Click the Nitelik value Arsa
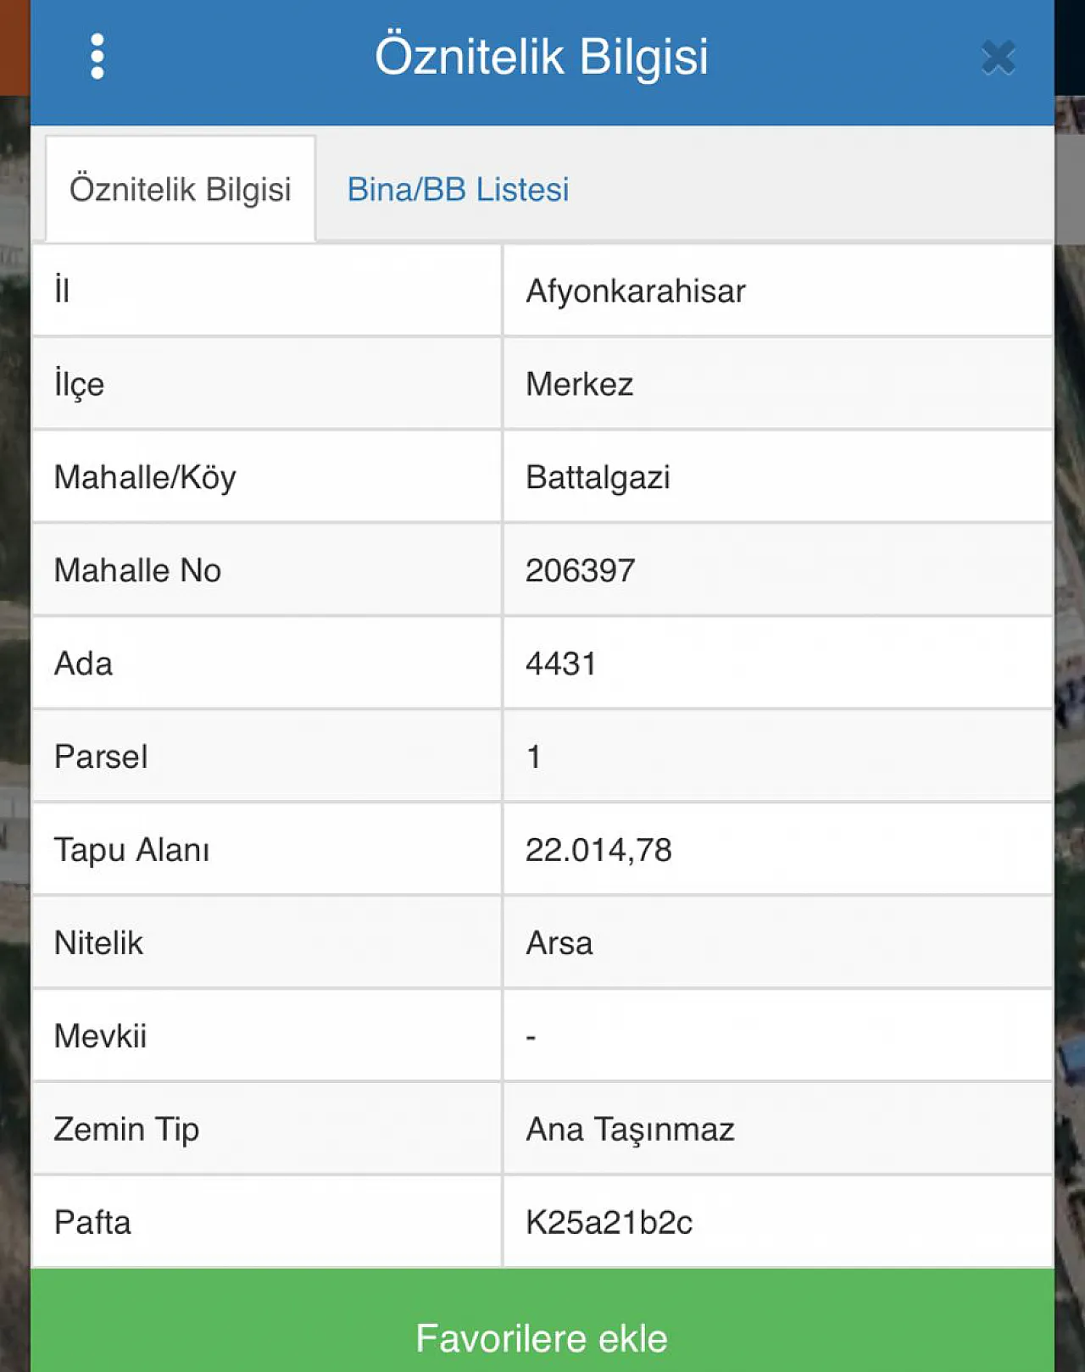The image size is (1085, 1372). click(x=559, y=944)
